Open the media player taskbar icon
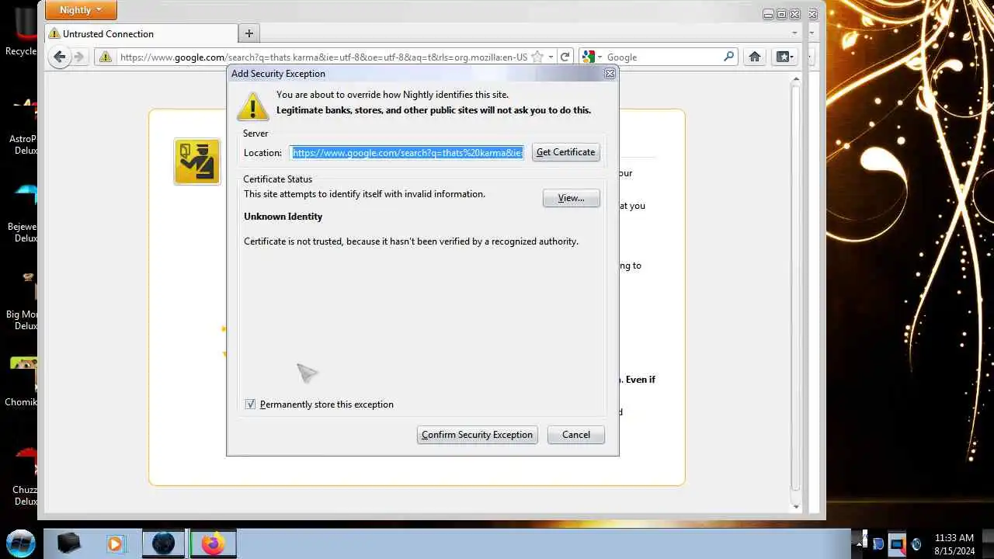 (115, 543)
